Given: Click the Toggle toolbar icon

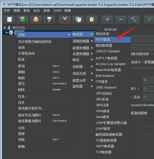Looking at the screenshot, I should pos(134,19).
